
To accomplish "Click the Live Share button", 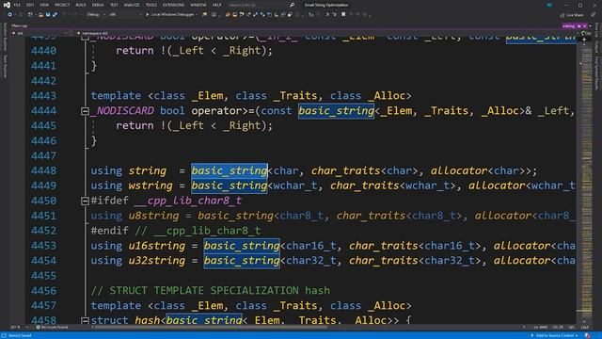I will pyautogui.click(x=572, y=15).
